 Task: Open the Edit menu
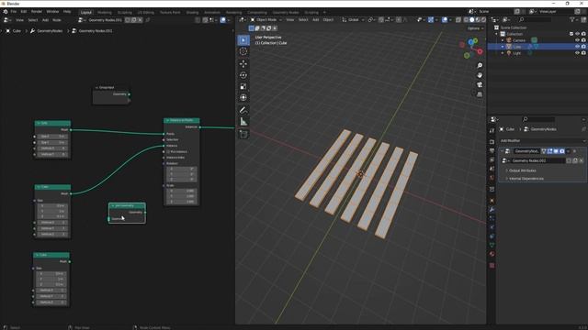24,12
